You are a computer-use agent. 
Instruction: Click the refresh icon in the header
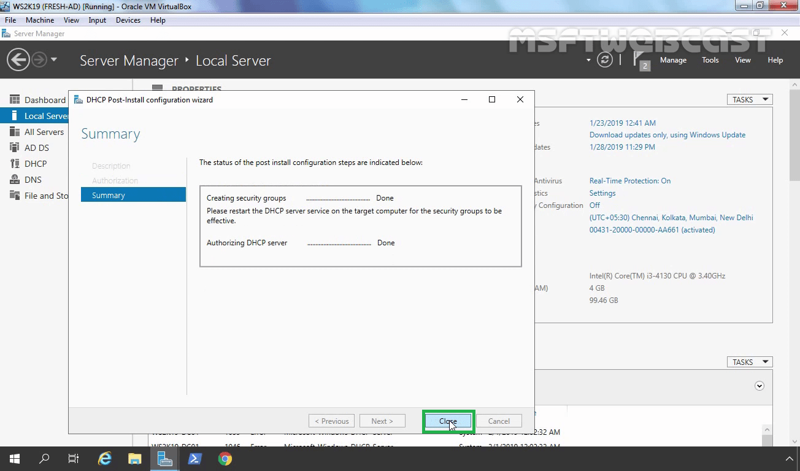click(x=605, y=59)
